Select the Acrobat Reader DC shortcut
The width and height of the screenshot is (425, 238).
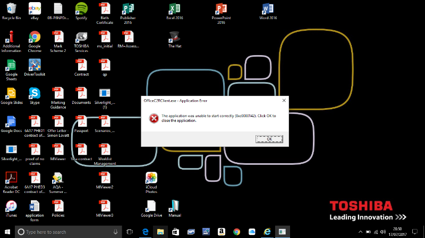[11, 182]
